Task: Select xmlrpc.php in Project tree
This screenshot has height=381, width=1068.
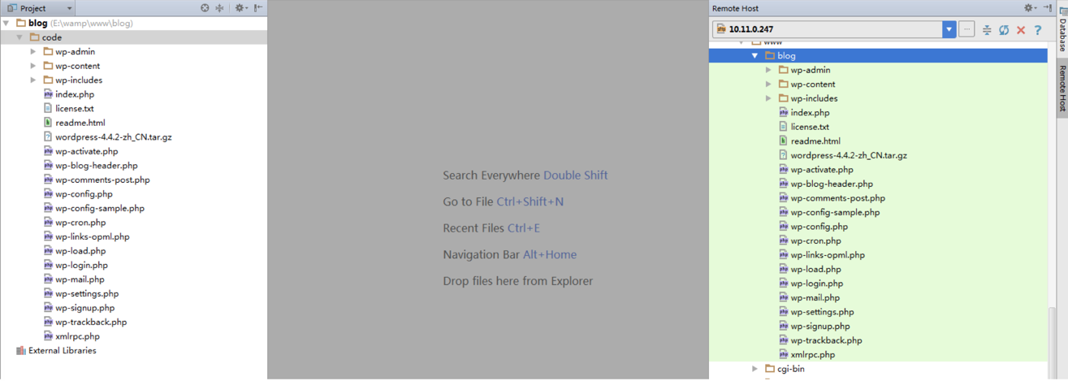Action: point(78,336)
